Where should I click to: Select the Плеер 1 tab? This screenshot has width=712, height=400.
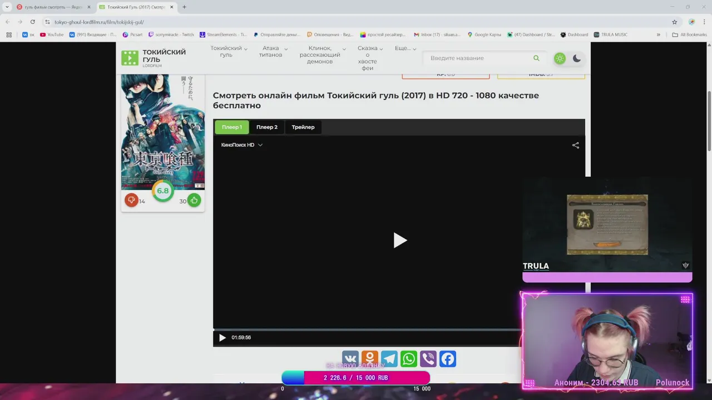232,127
